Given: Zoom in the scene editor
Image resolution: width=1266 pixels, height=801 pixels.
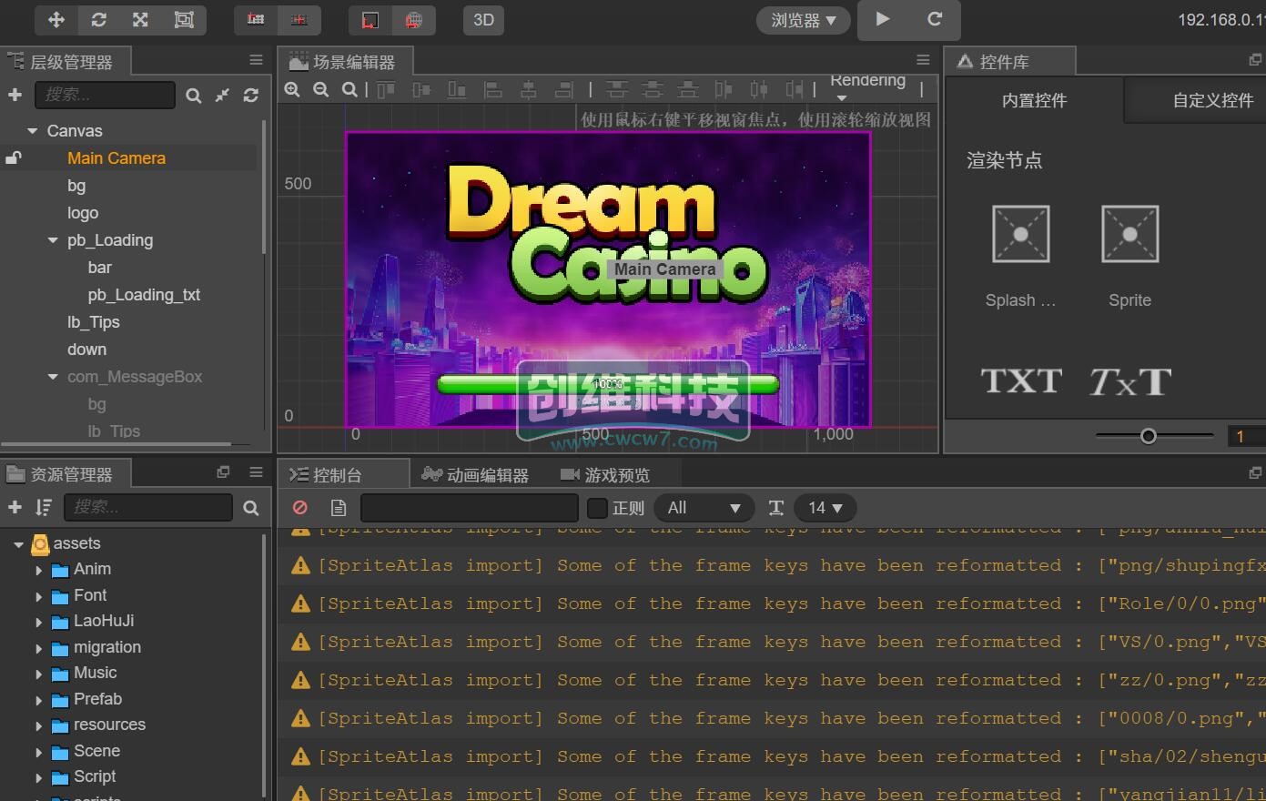Looking at the screenshot, I should [x=292, y=89].
